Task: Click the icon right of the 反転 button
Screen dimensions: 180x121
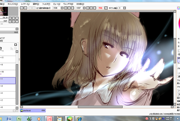Action: 106,8
